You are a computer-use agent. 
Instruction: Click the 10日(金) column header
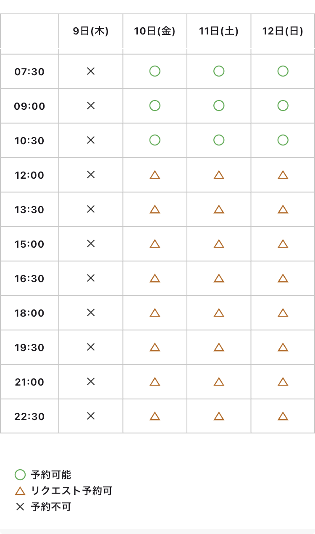coord(155,32)
